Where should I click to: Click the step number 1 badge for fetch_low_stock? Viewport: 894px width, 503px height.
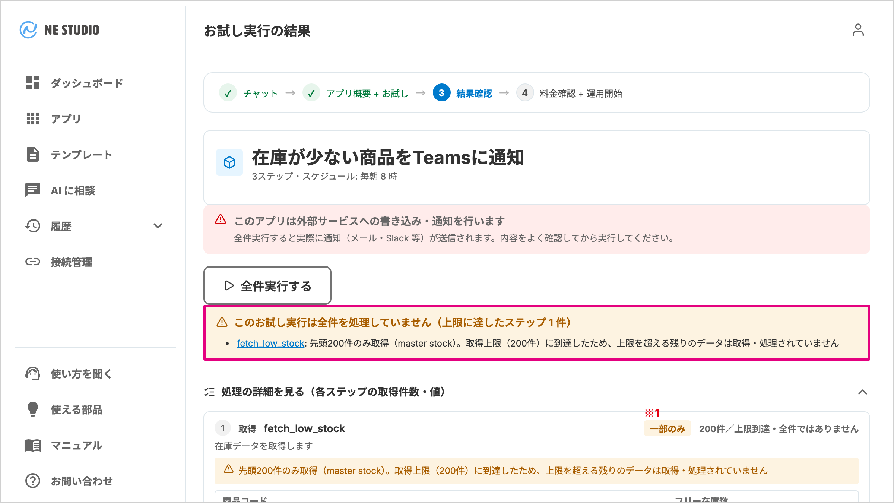(x=223, y=428)
